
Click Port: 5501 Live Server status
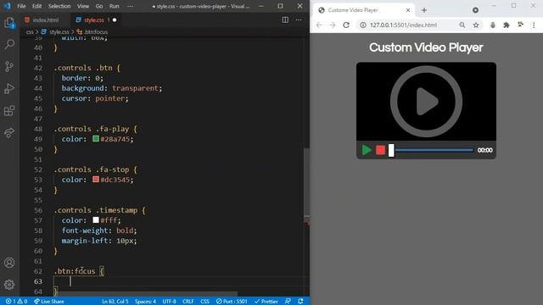point(232,302)
